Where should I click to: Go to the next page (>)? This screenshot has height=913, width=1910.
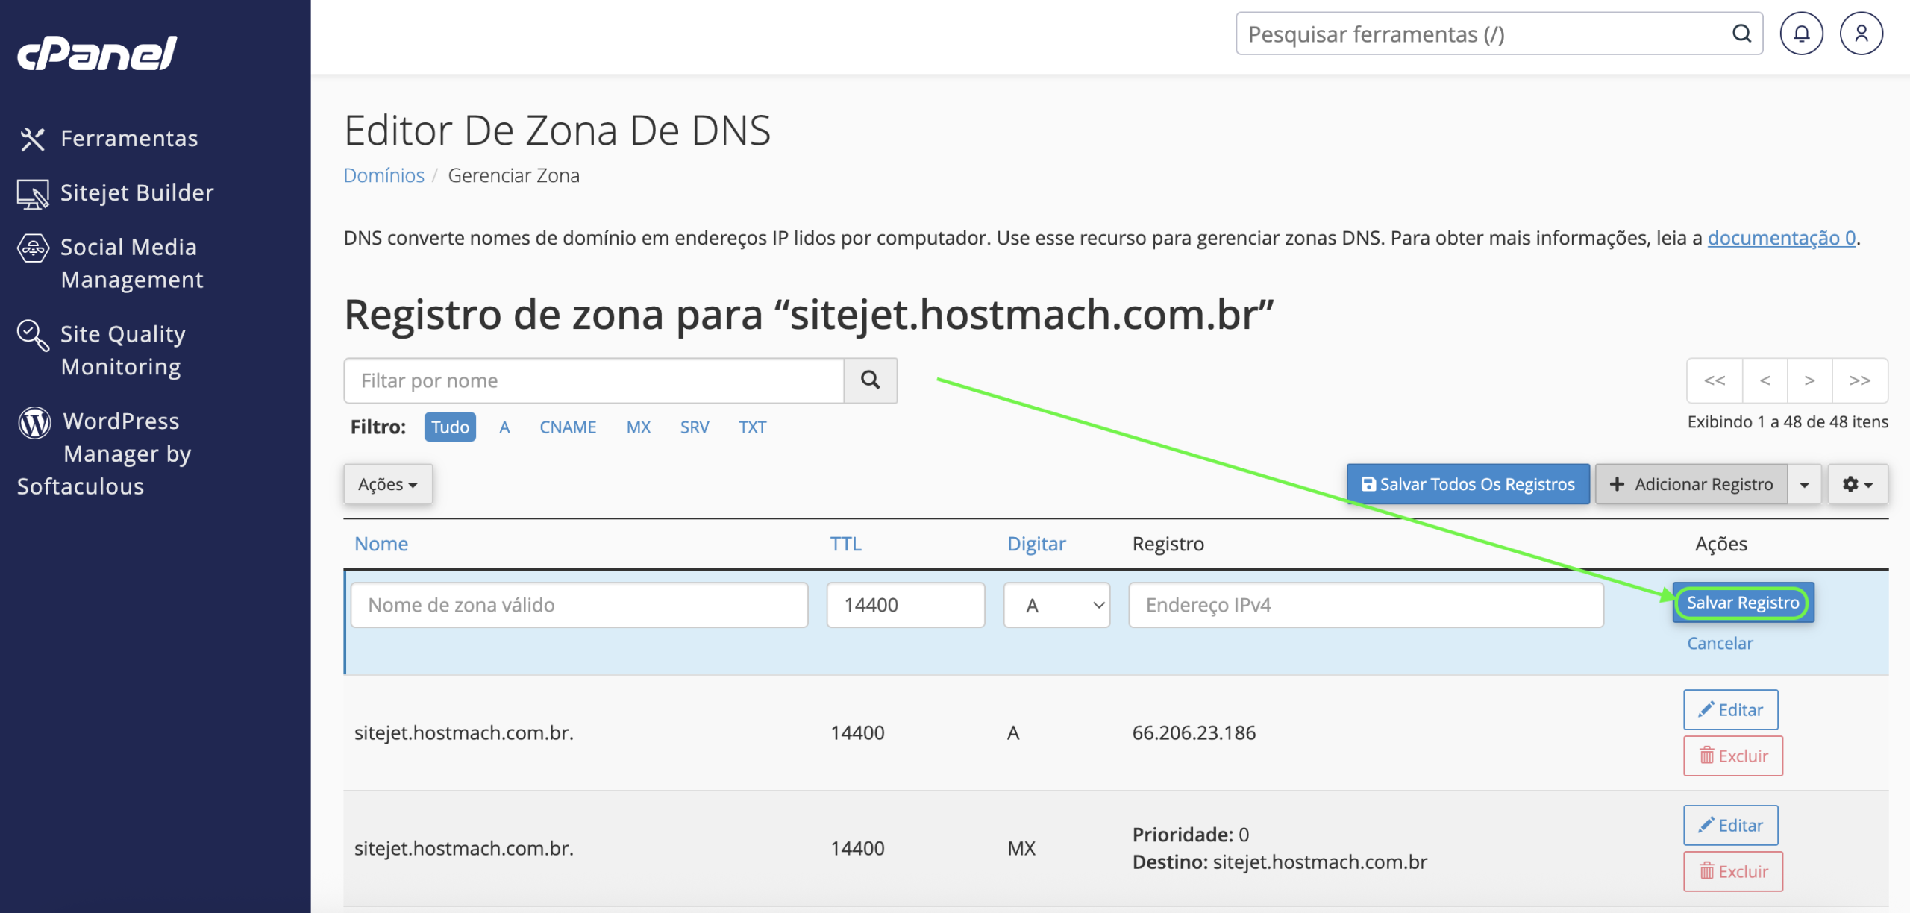pyautogui.click(x=1809, y=380)
